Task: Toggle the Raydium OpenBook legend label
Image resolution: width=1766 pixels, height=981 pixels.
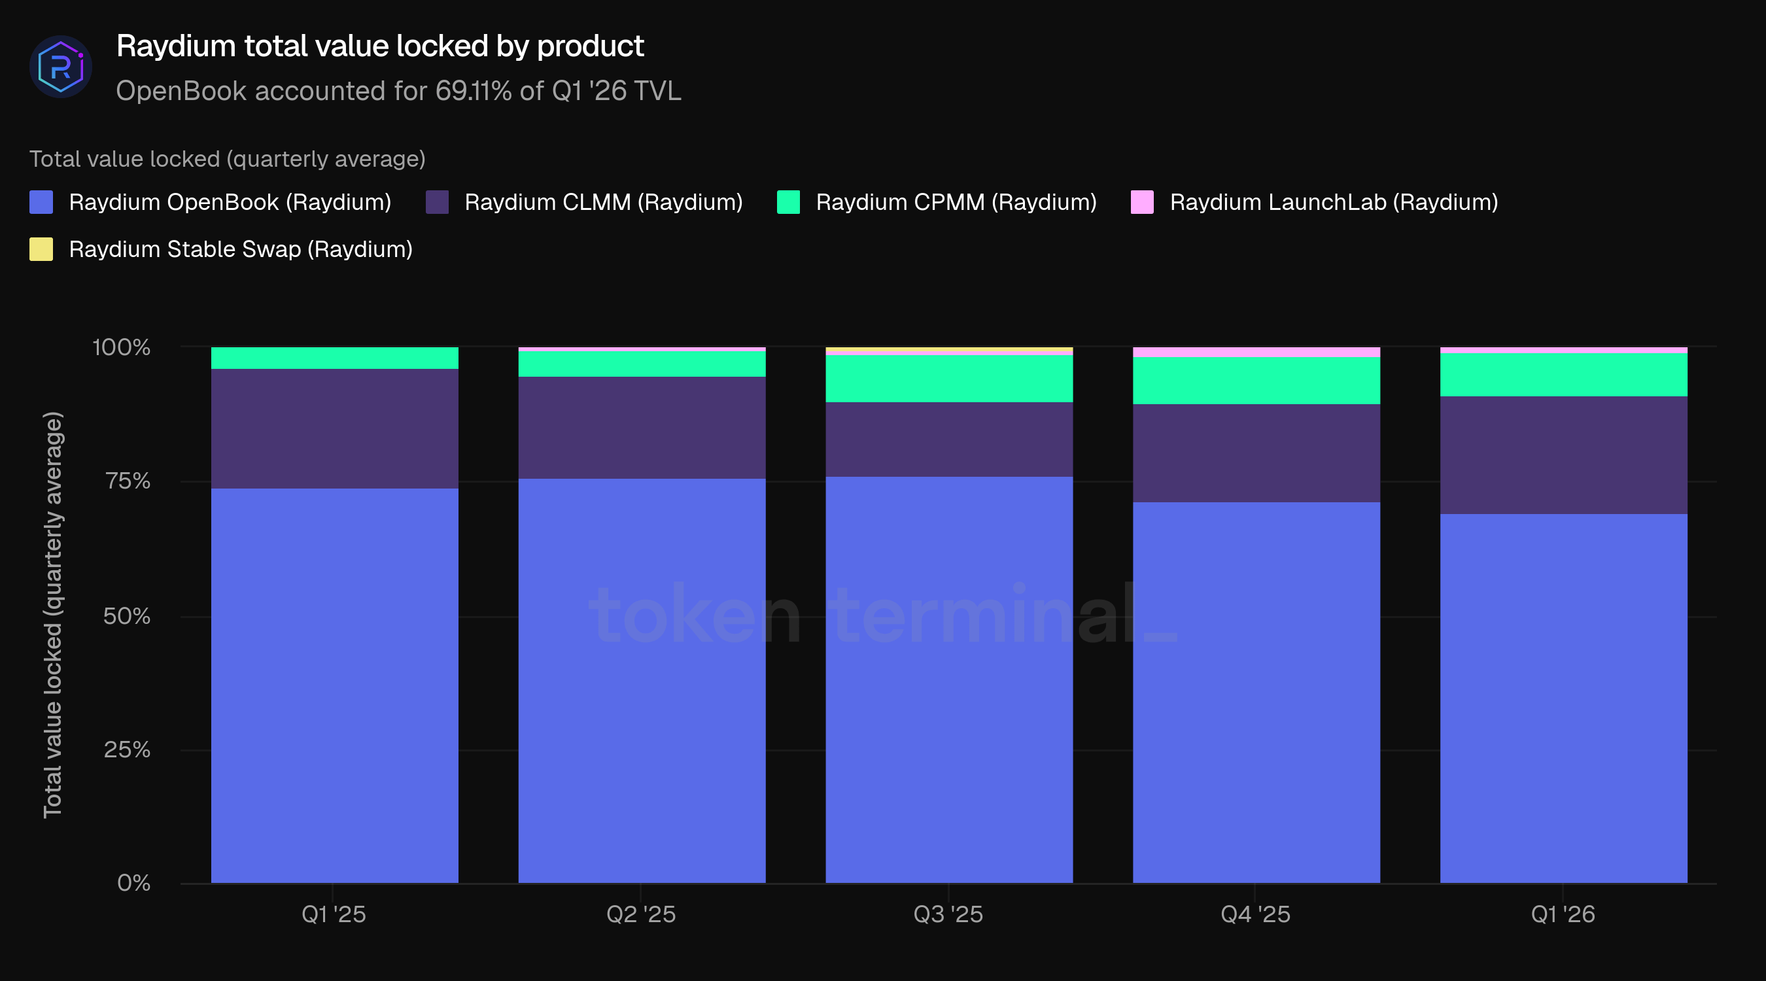Action: (230, 202)
